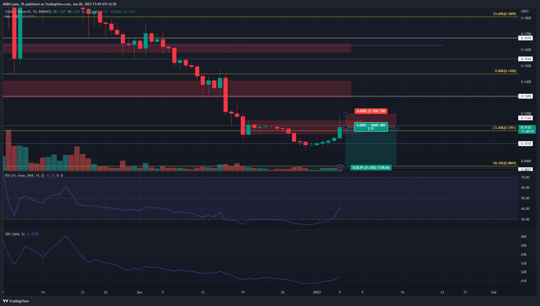Viewport: 540px width, 306px height.
Task: Click the 'RSI (14, close, SMA, 14, 2)' indicator legend
Action: pyautogui.click(x=24, y=175)
